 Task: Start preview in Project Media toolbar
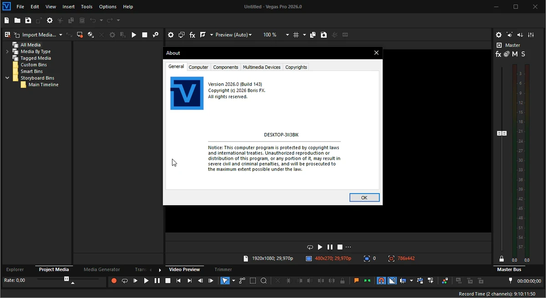point(134,35)
